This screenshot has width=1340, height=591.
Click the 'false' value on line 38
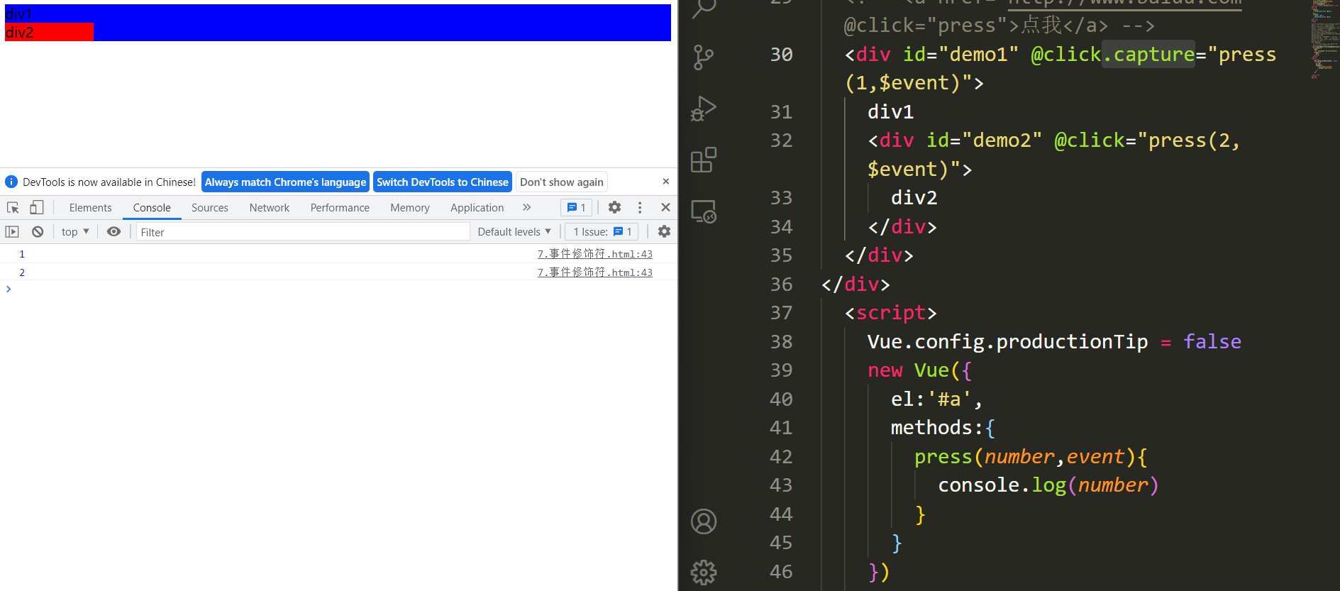(x=1212, y=341)
